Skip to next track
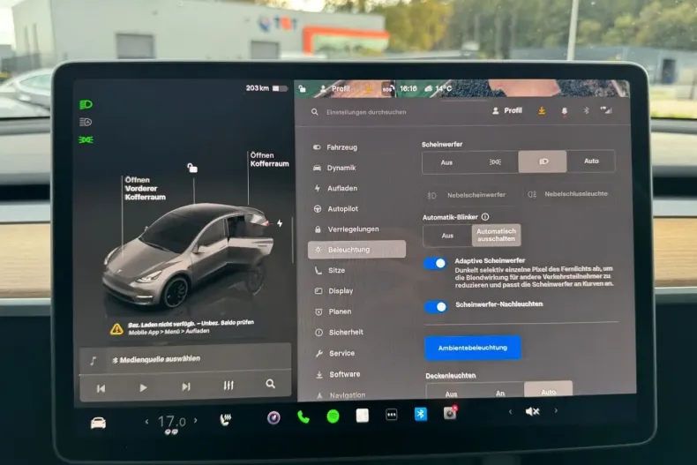697x465 pixels. [186, 386]
